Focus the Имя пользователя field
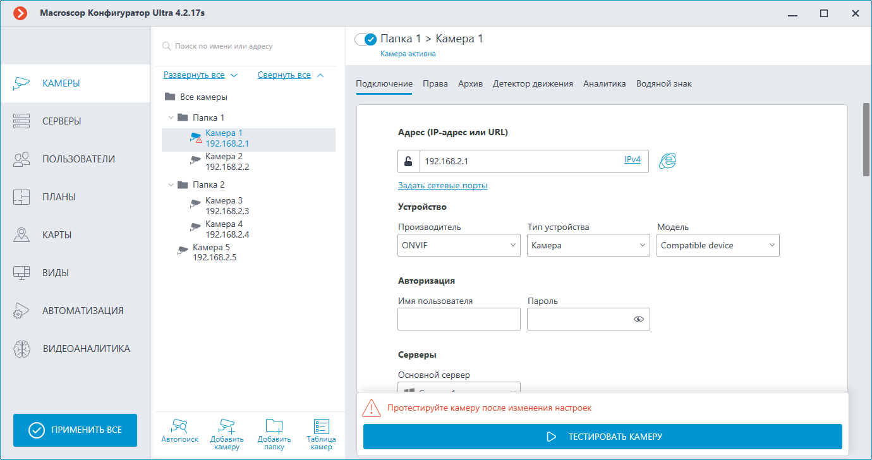 [x=459, y=319]
